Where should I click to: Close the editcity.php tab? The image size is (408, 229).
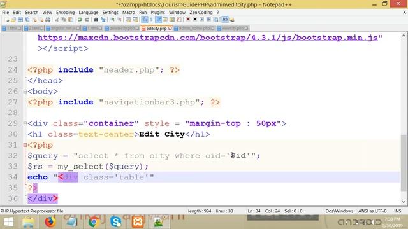[x=170, y=28]
